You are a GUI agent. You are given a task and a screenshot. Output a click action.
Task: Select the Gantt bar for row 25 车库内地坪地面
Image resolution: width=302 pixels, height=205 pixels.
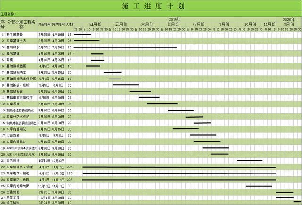[259, 186]
